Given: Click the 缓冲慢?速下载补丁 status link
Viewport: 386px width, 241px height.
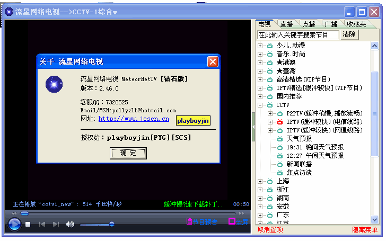Looking at the screenshot, I should [x=193, y=204].
